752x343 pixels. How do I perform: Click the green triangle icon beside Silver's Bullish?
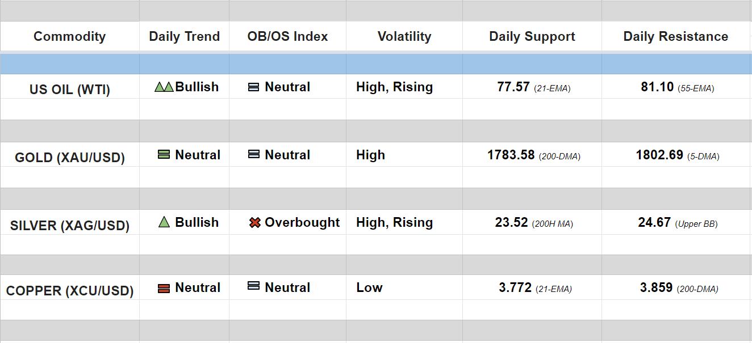coord(164,222)
